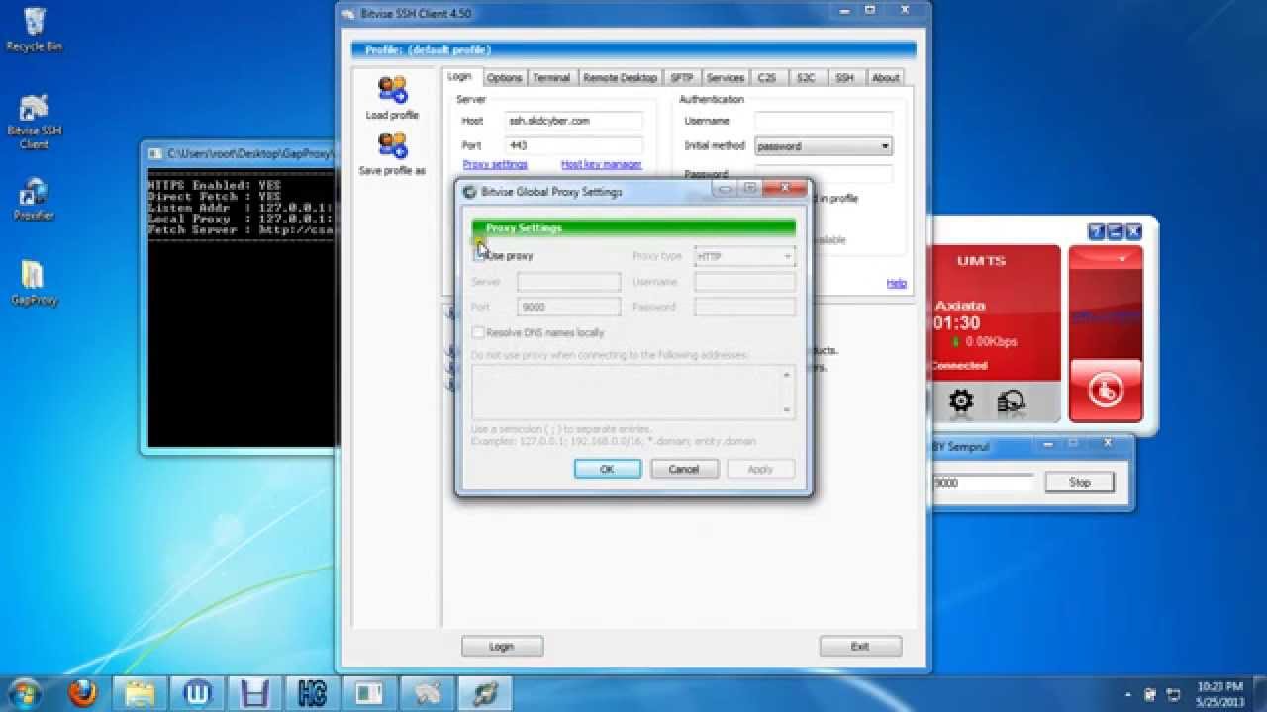Select the Proxifier desktop icon
1267x712 pixels.
click(x=34, y=200)
